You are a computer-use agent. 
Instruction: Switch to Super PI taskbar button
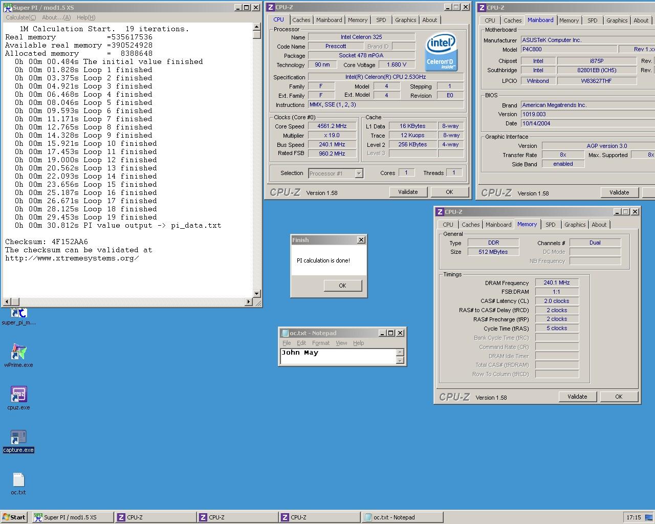(72, 517)
